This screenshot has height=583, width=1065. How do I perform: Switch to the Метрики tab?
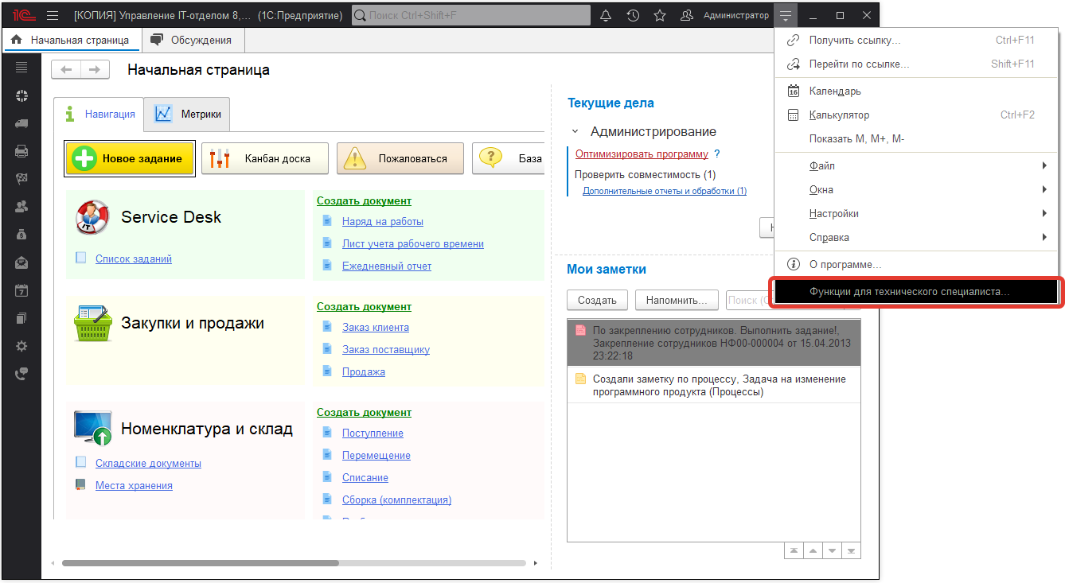(x=188, y=114)
